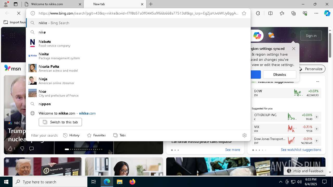Dislike the Trump news story
The width and height of the screenshot is (333, 187).
coord(22,149)
